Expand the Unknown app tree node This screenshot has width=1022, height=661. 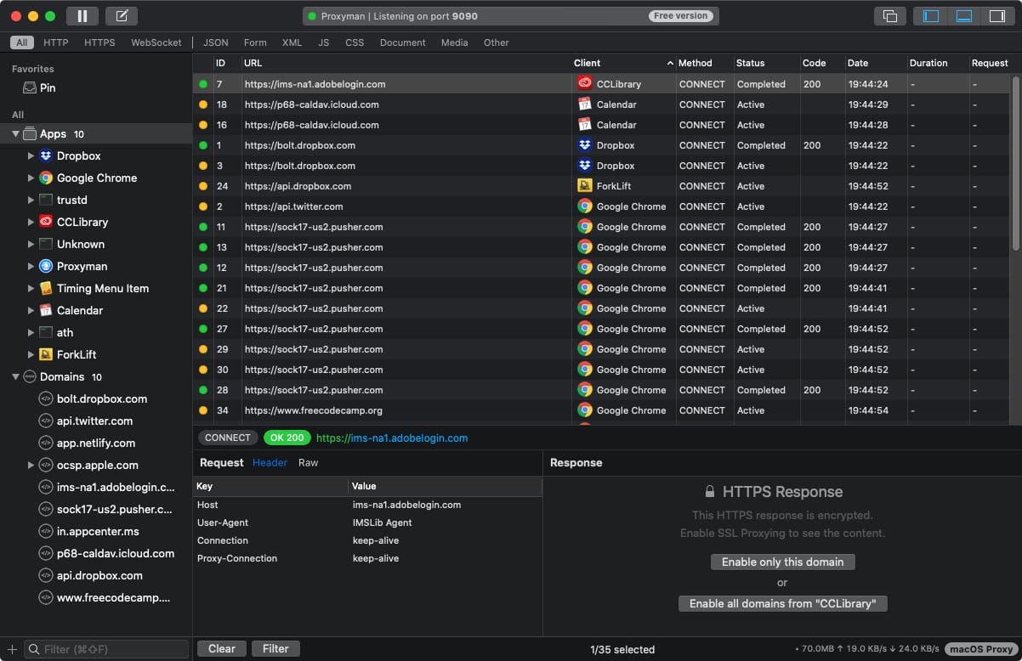(x=31, y=244)
